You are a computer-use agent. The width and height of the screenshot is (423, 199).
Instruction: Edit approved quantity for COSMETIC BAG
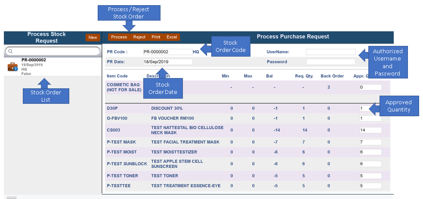371,87
